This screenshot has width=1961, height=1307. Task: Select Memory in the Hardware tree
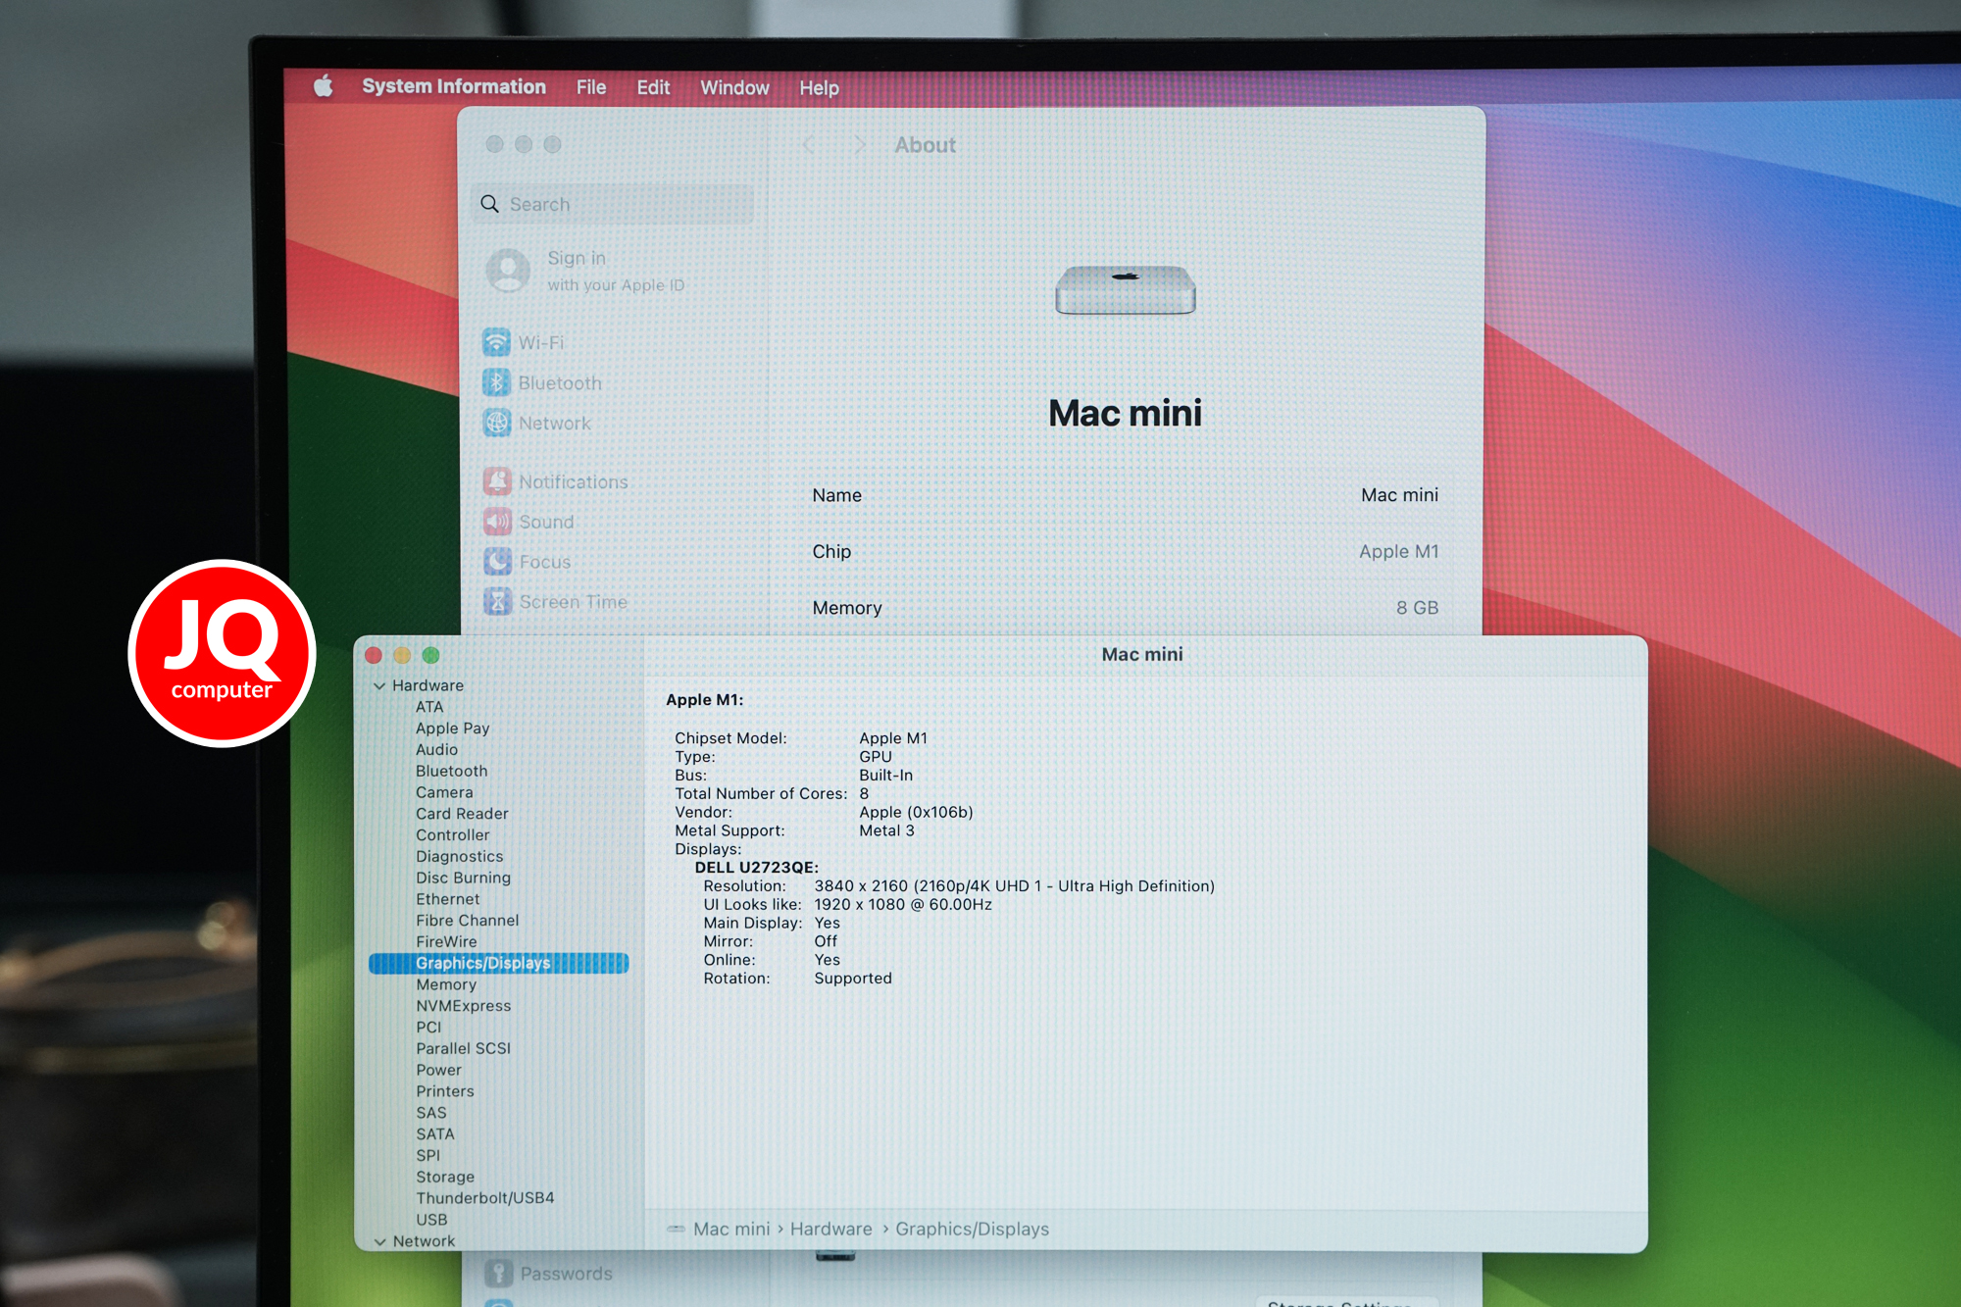coord(446,984)
